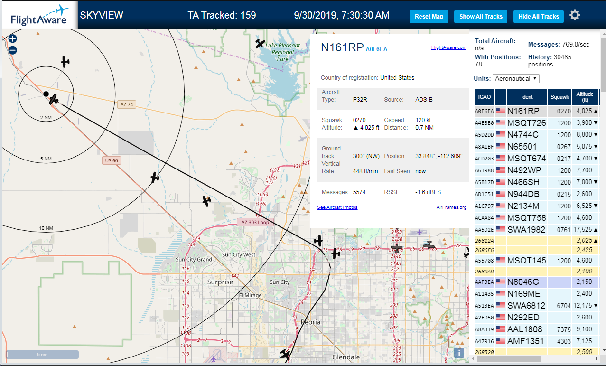Screen dimensions: 606x366
Task: Select the MSQT726 row
Action: 537,123
